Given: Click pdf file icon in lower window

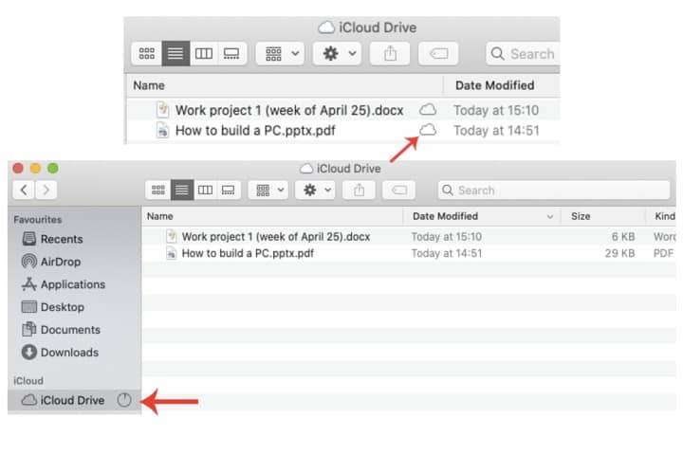Looking at the screenshot, I should coord(172,252).
